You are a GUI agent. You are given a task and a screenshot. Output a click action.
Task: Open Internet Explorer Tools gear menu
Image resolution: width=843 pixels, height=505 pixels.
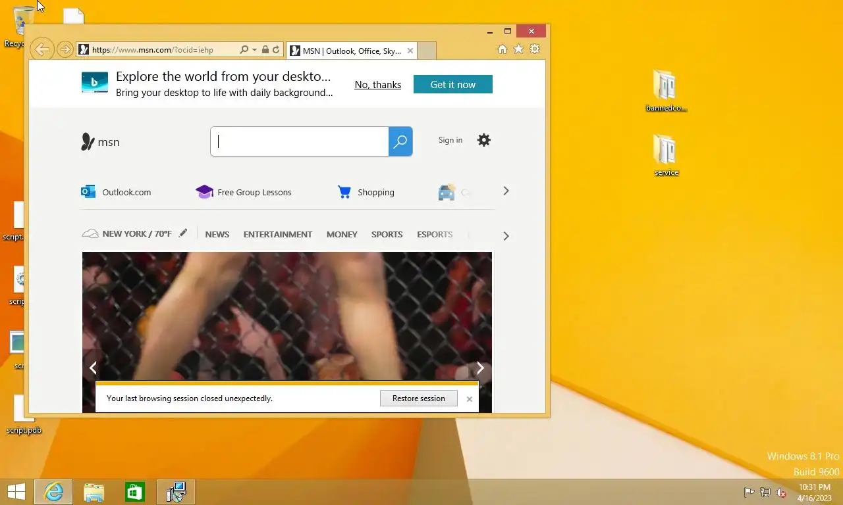click(x=535, y=49)
